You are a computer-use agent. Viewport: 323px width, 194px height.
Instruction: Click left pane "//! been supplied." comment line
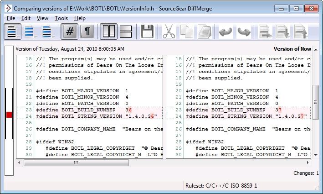65,78
